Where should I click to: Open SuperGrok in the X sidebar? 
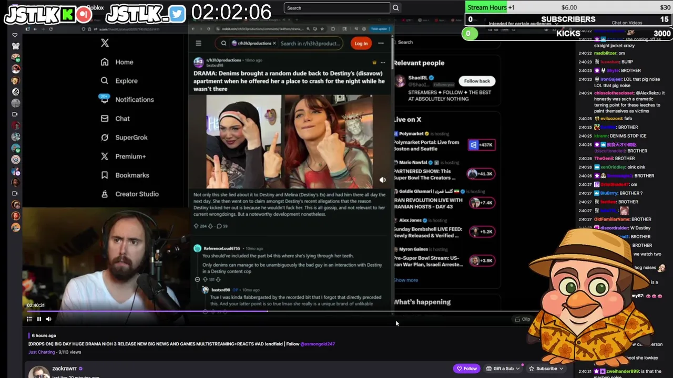click(x=124, y=138)
